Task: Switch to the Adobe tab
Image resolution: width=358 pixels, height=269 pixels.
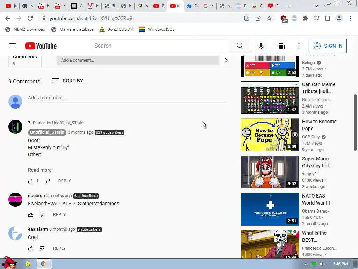Action: (x=93, y=6)
